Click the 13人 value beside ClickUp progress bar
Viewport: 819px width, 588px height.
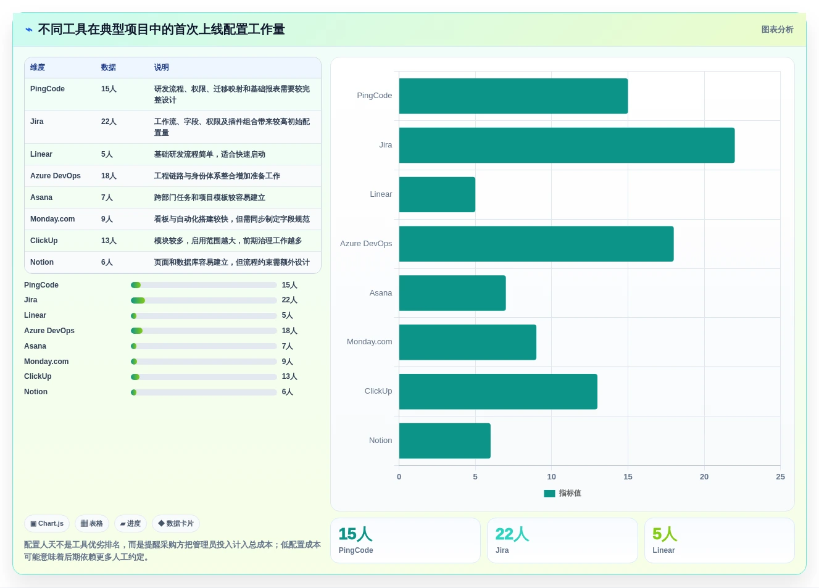[289, 377]
